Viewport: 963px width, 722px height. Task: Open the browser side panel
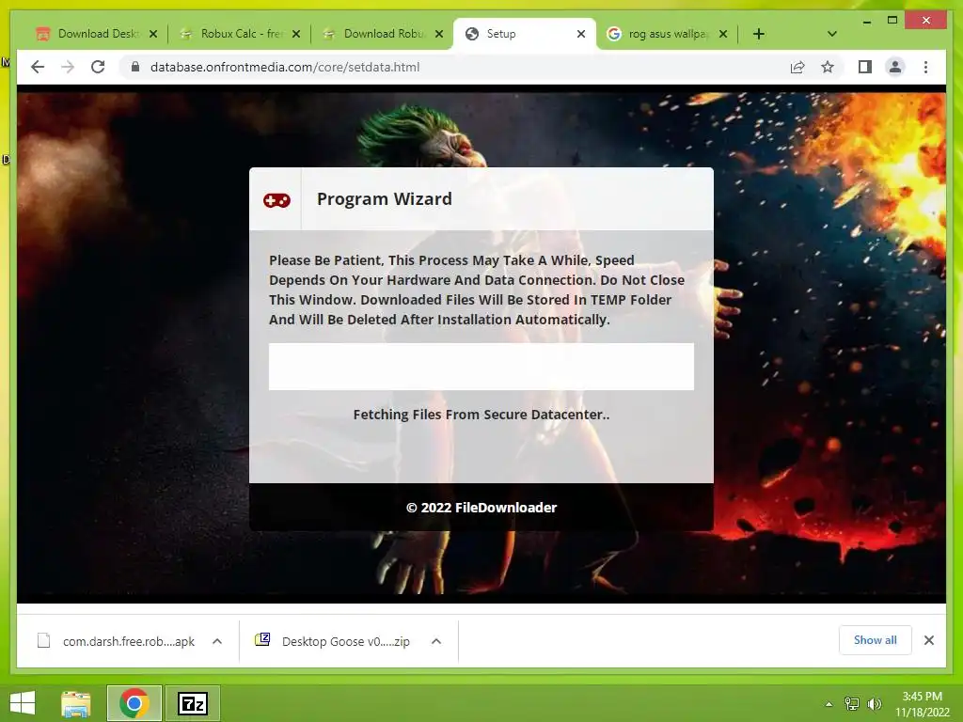pyautogui.click(x=865, y=67)
